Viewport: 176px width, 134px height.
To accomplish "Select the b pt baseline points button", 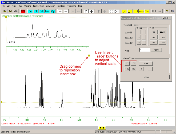I will (136, 11).
